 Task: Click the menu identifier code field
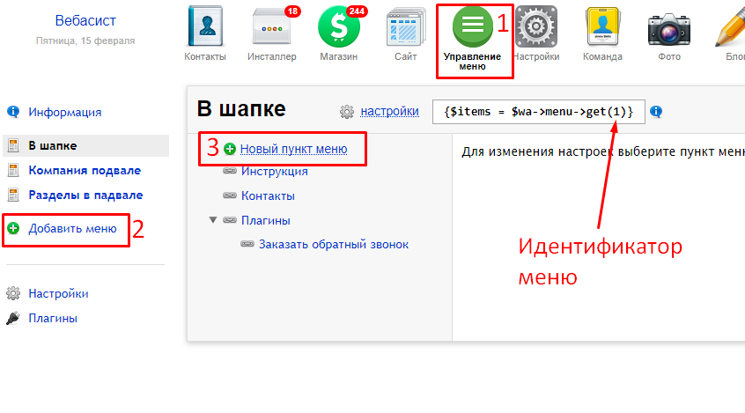point(538,111)
